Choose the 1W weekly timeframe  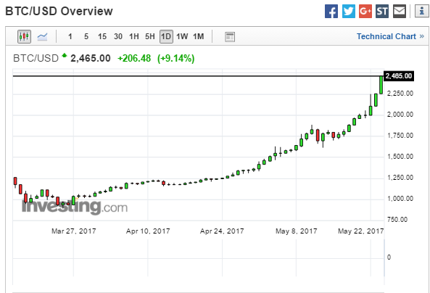point(182,36)
